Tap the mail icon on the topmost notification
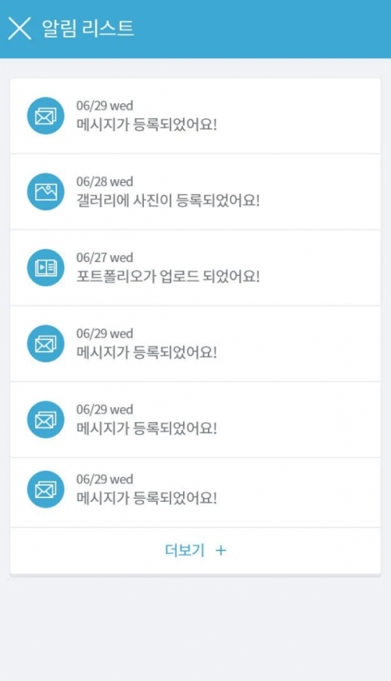This screenshot has height=681, width=391. (45, 116)
